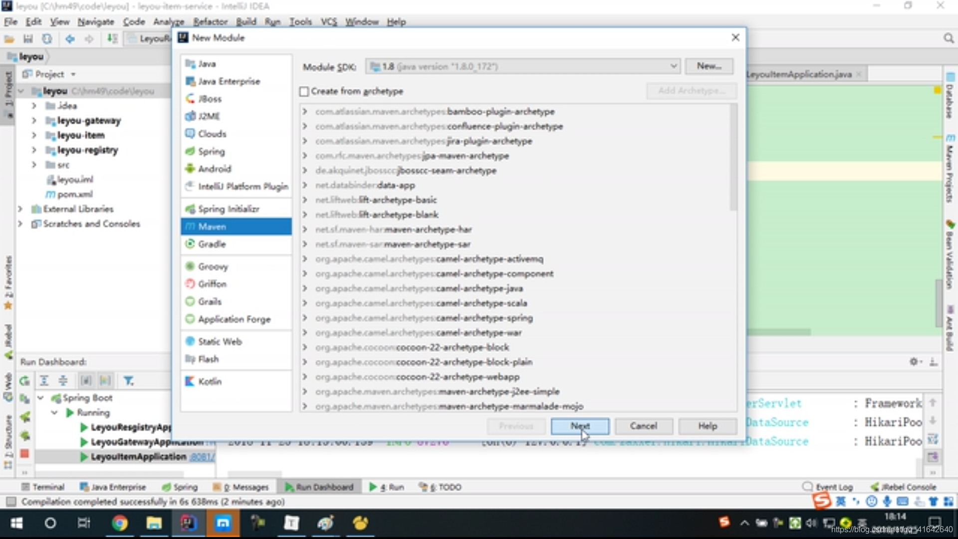
Task: Open the Messages tool tab
Action: pyautogui.click(x=240, y=487)
